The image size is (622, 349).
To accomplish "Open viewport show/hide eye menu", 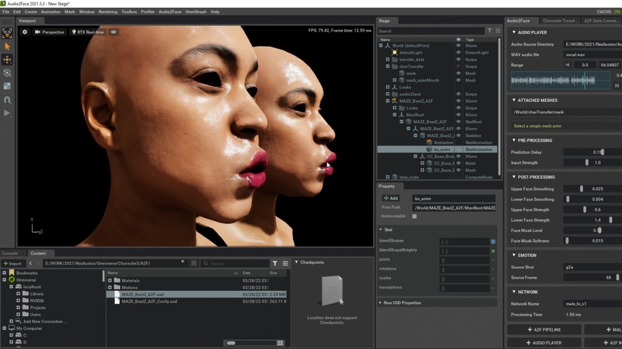I will click(x=114, y=32).
